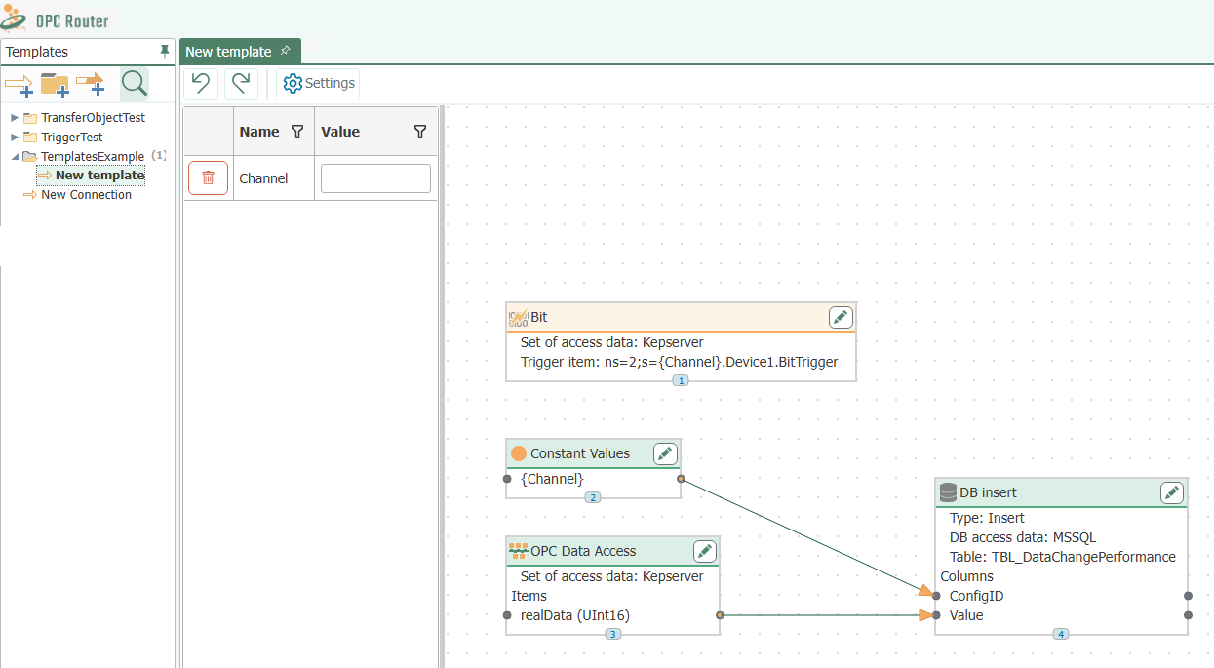Click the OPC Data Access number 3 badge
1214x668 pixels.
click(612, 634)
